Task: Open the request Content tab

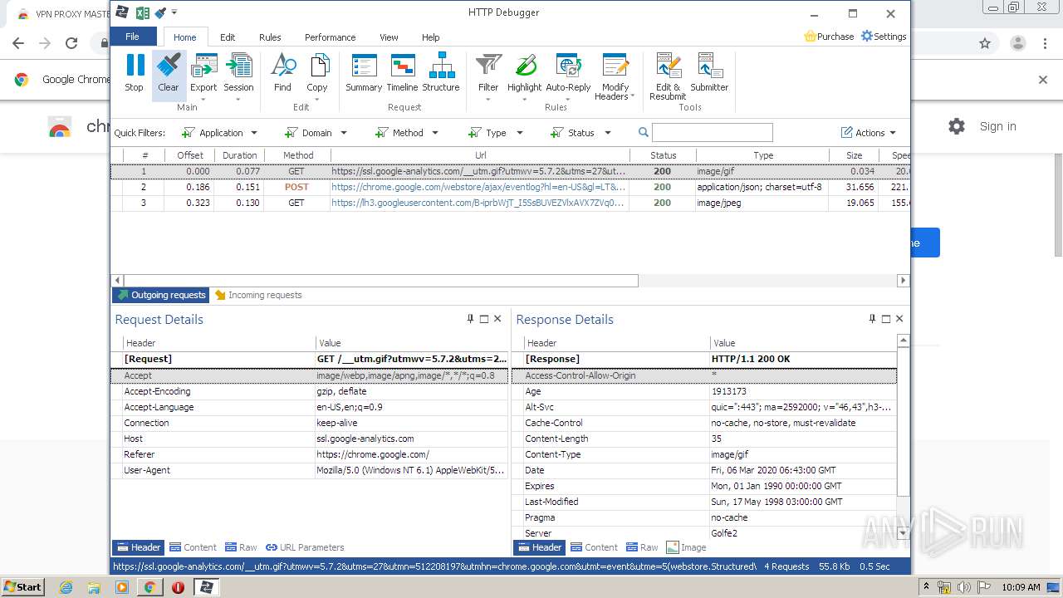Action: [x=193, y=547]
